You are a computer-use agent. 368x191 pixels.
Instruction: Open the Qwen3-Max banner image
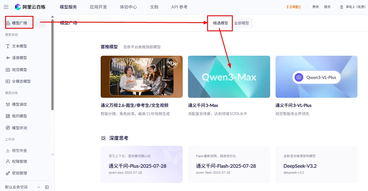click(x=229, y=77)
